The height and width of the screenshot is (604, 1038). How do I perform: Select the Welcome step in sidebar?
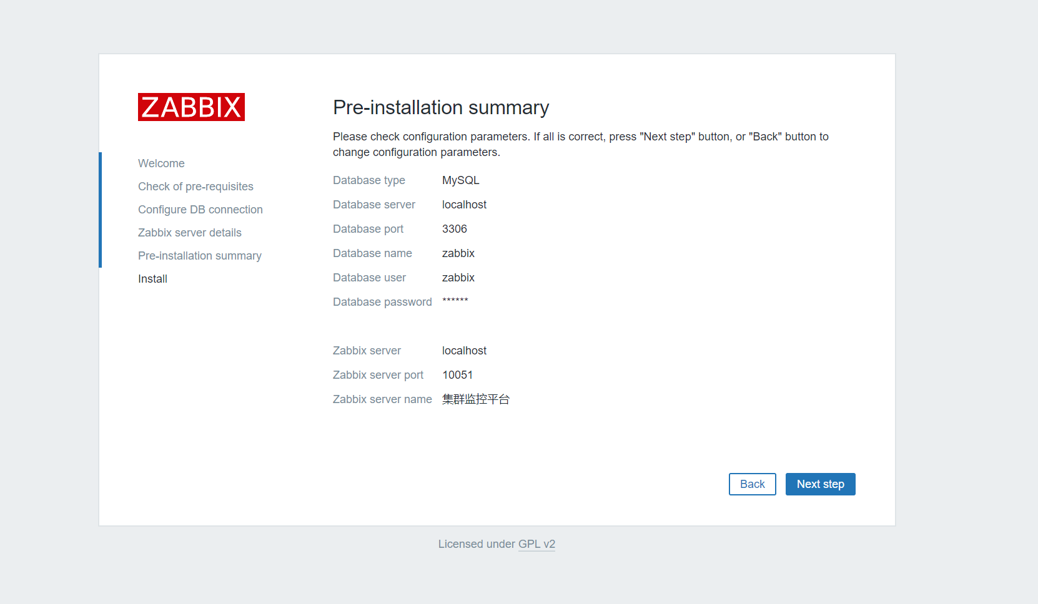[x=161, y=163]
